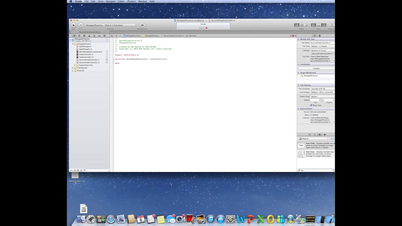Open the log navigator icon
Image resolution: width=402 pixels, height=226 pixels.
coord(104,36)
